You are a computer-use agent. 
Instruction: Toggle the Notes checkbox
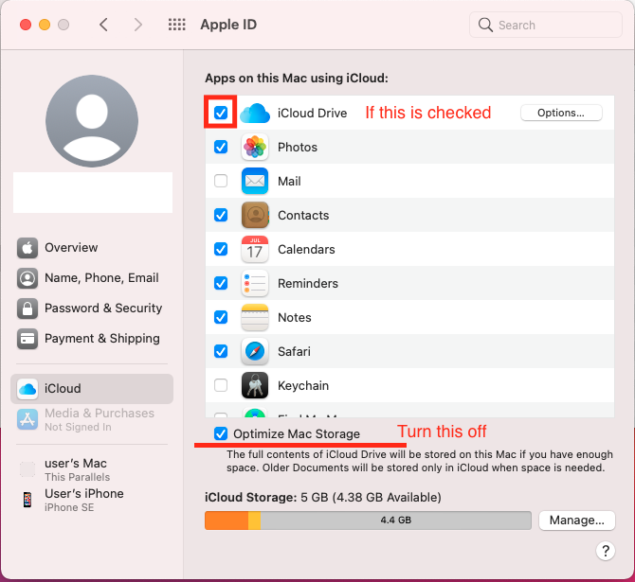221,317
